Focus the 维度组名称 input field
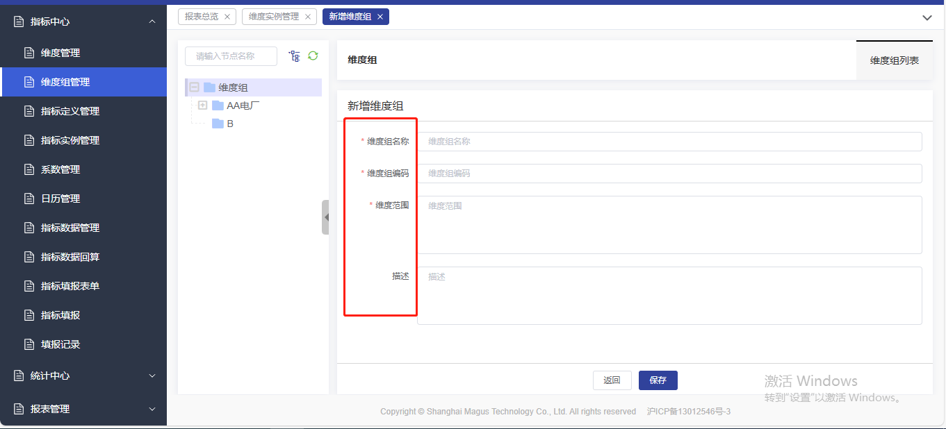Screen dimensions: 946x429 tap(669, 142)
